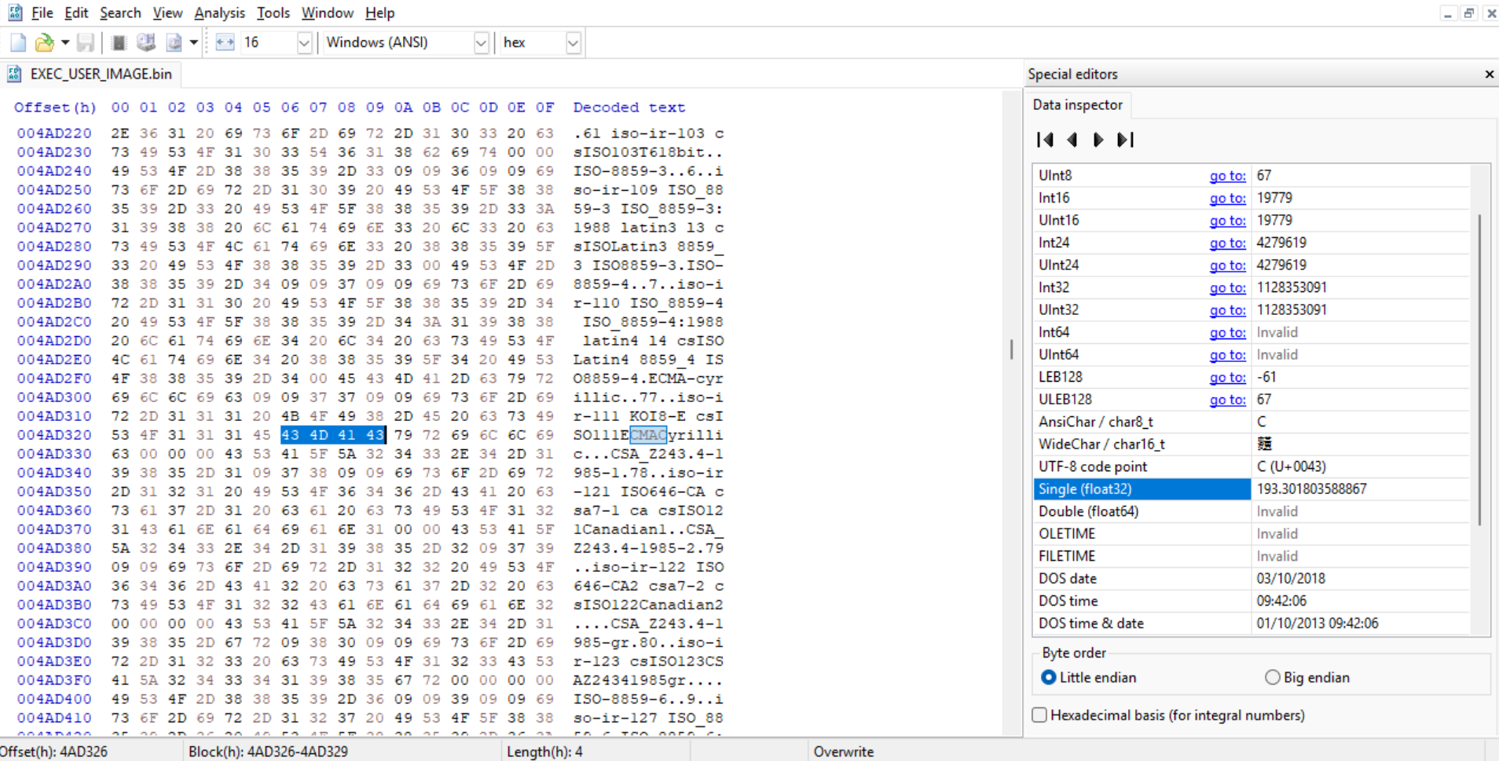Click the Open disk icon
1499x761 pixels.
146,42
